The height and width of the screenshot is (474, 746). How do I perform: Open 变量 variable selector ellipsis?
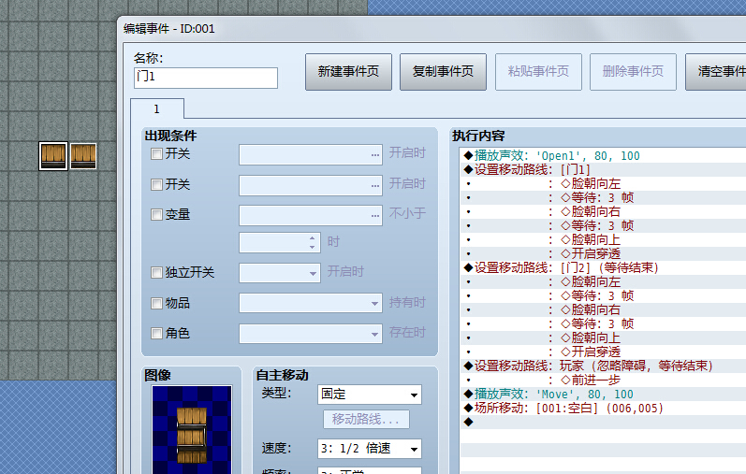[375, 215]
